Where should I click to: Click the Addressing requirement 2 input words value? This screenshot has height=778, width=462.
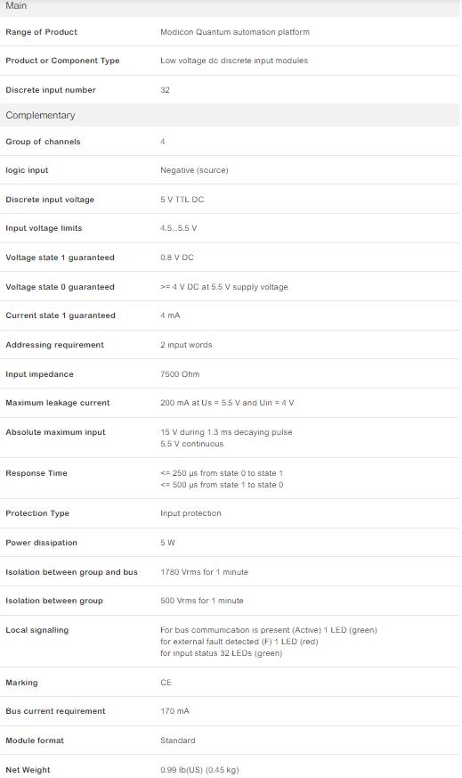click(186, 345)
